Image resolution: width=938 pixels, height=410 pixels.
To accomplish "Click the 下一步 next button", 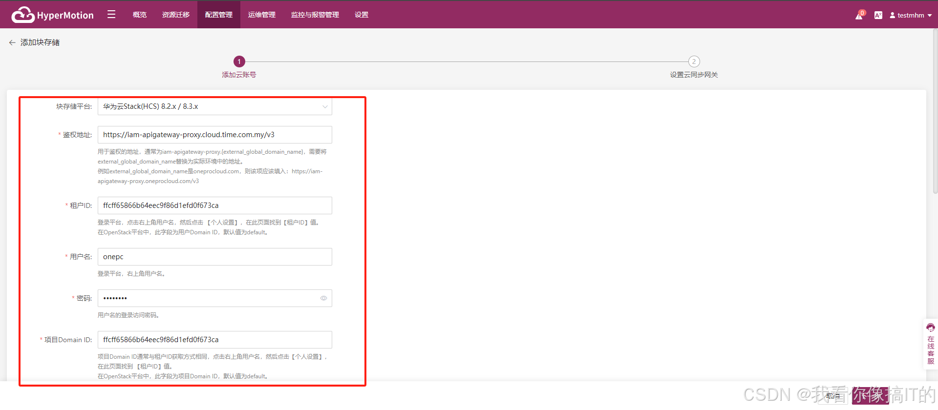I will [x=871, y=396].
